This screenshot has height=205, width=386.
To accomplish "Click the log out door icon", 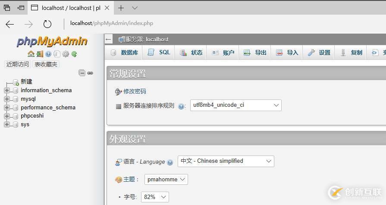I will [x=40, y=54].
